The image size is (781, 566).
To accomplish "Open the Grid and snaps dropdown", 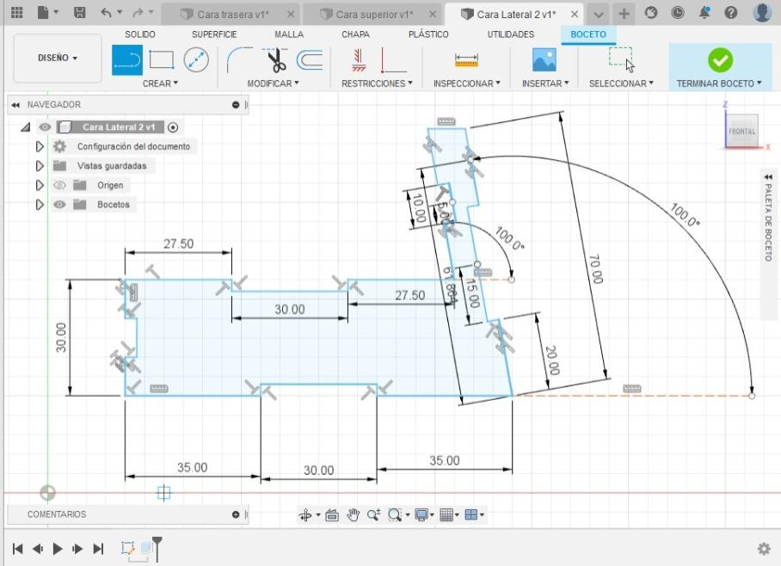I will click(x=449, y=514).
